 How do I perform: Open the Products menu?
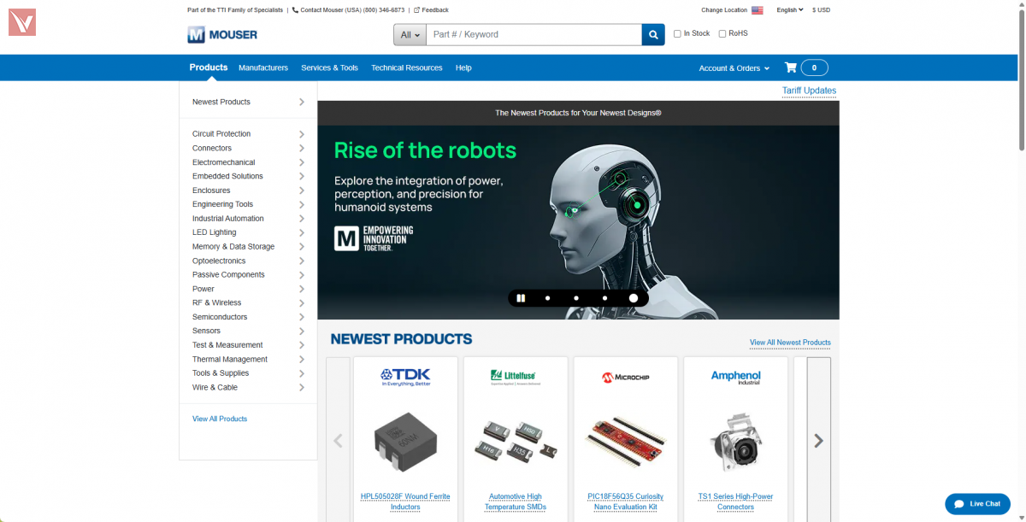[x=209, y=67]
